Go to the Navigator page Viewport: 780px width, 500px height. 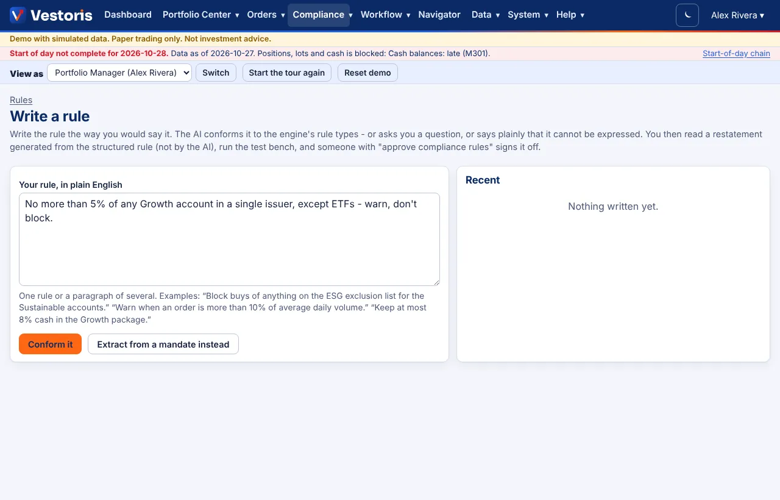(439, 15)
